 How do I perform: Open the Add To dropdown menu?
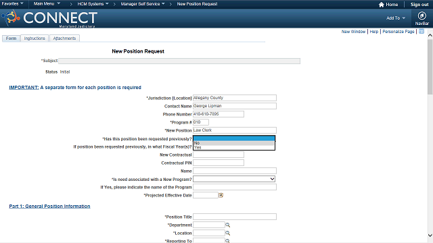point(396,18)
